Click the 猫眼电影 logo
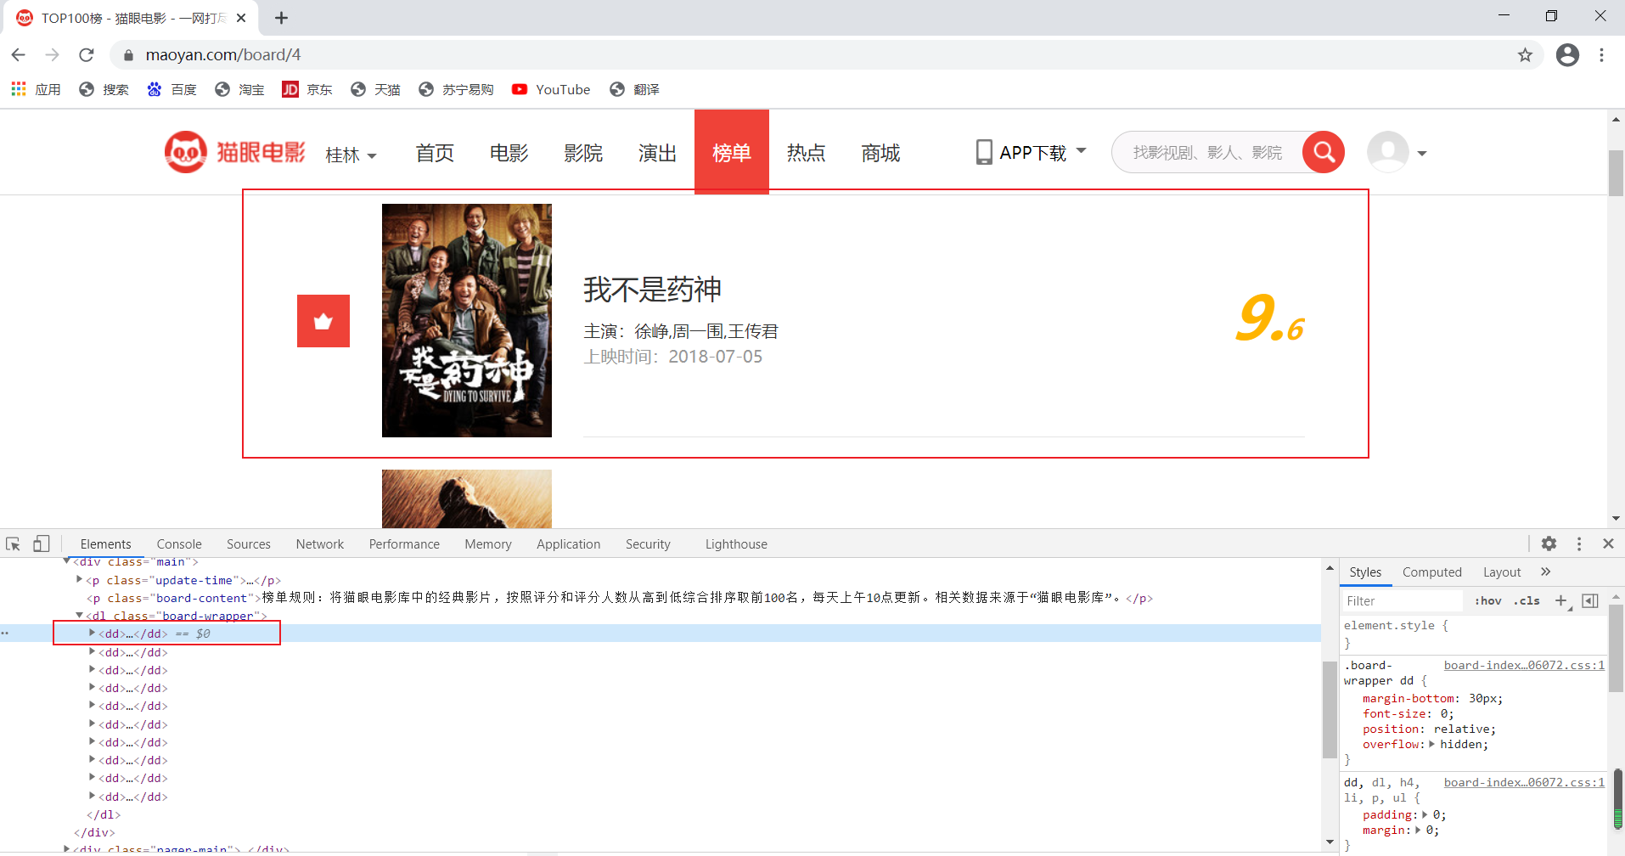This screenshot has width=1625, height=856. [235, 152]
